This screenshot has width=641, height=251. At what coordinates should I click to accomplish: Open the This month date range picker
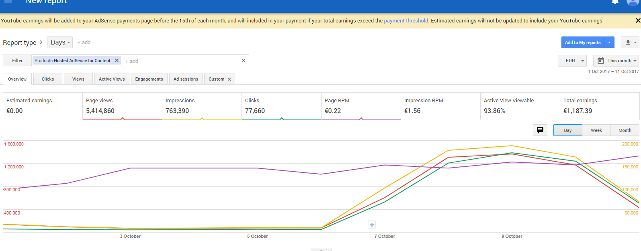click(616, 61)
